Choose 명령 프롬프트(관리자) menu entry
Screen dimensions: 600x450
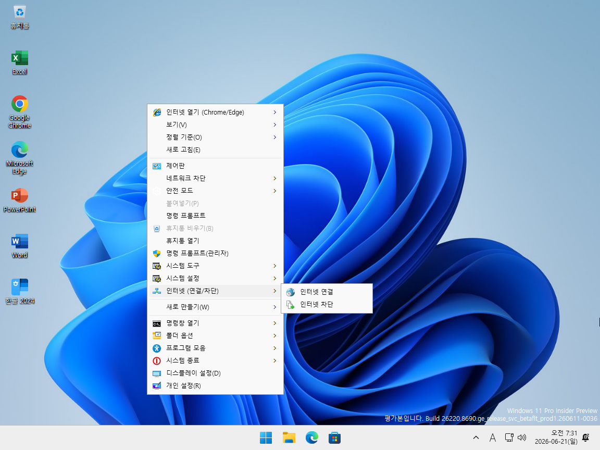tap(215, 253)
